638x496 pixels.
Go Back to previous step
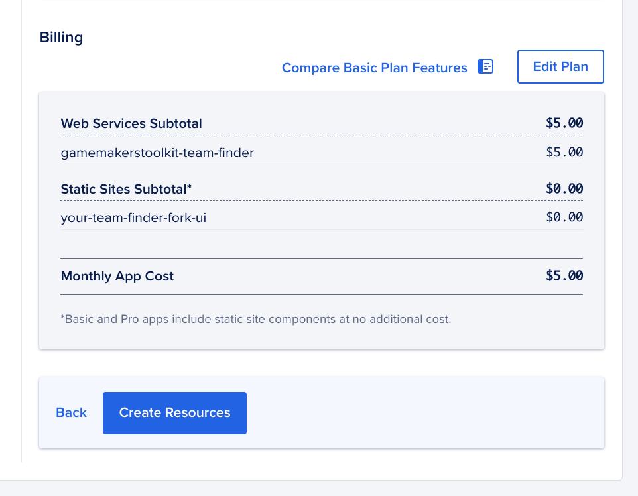71,412
